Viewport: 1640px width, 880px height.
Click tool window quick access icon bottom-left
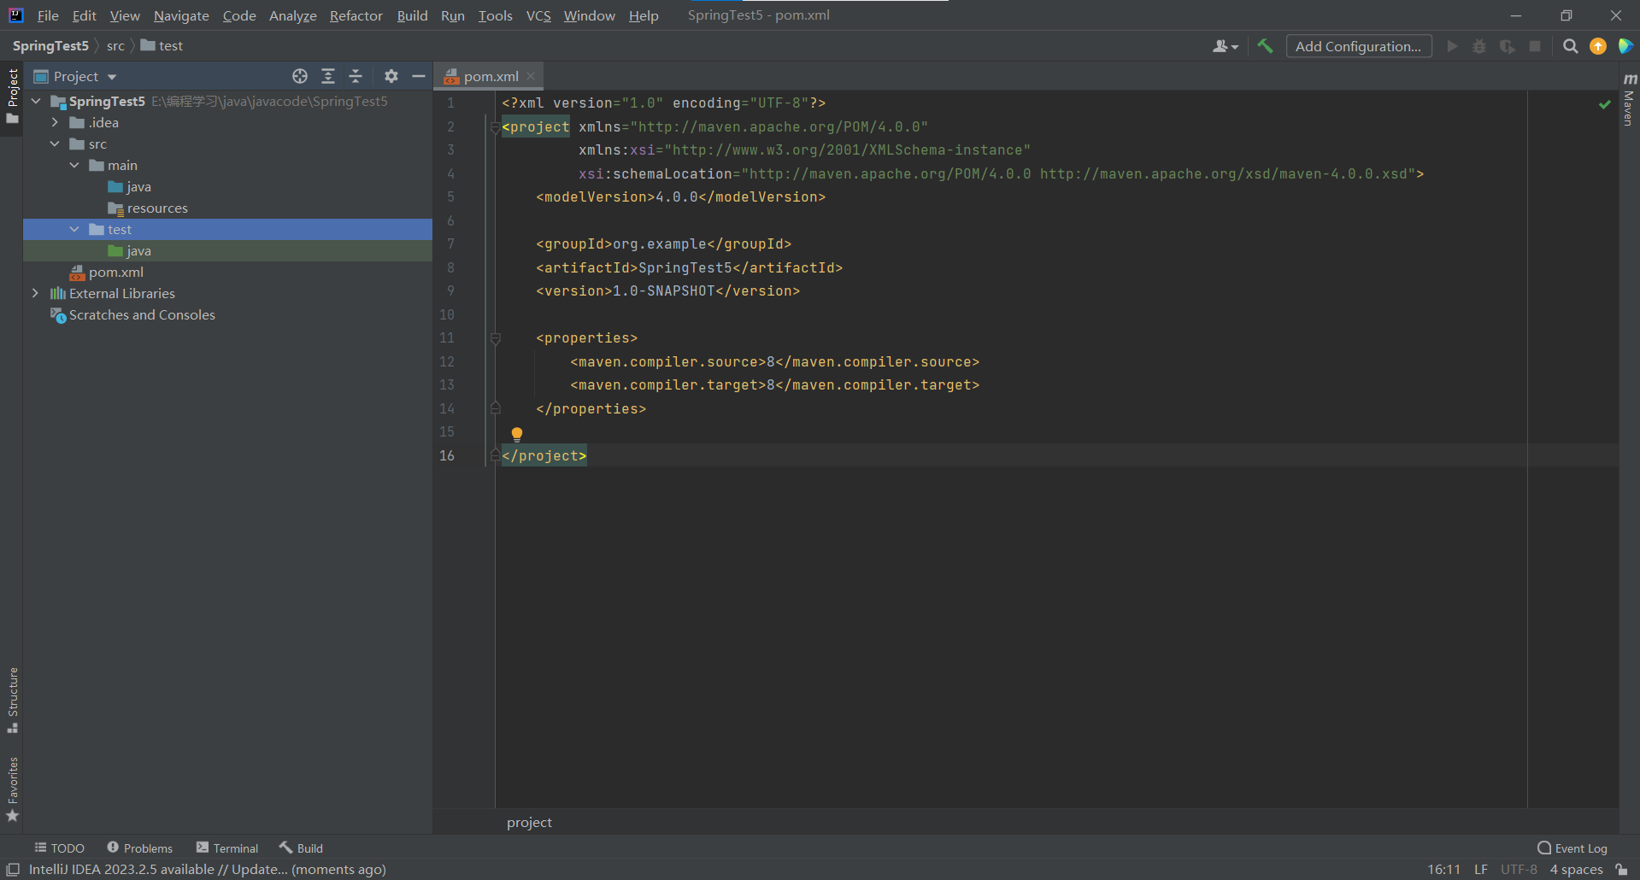[x=13, y=869]
